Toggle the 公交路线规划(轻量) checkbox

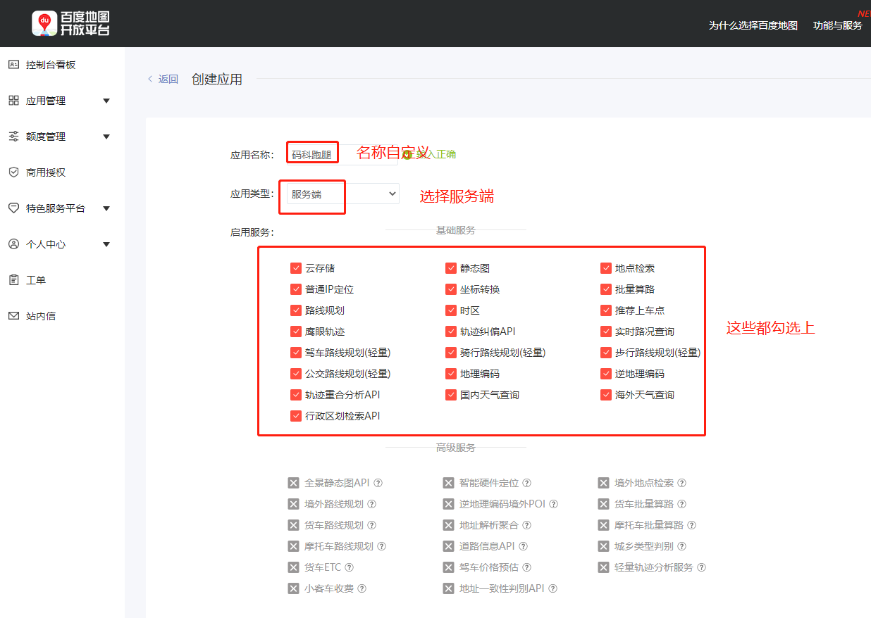(x=296, y=374)
